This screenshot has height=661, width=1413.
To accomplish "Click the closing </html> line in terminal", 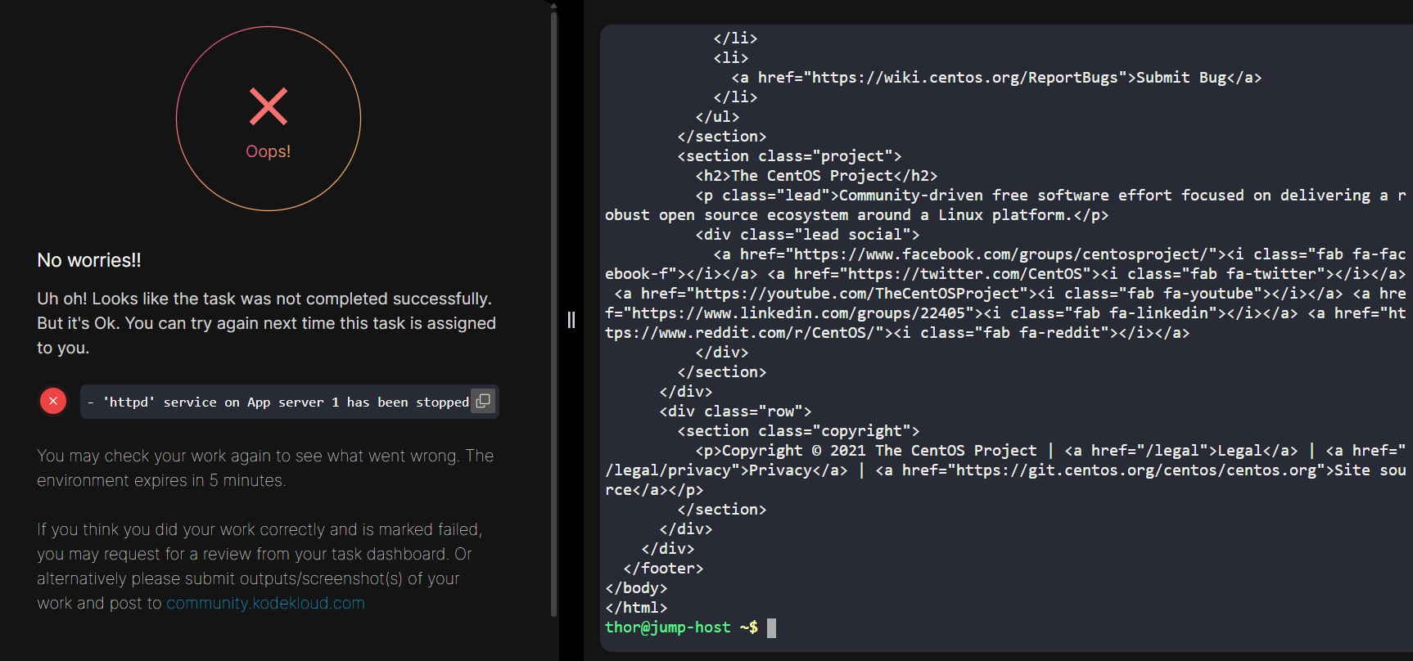I will [636, 608].
